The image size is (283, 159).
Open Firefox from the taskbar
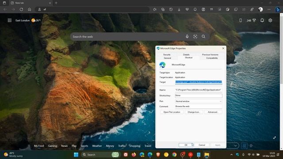134,155
